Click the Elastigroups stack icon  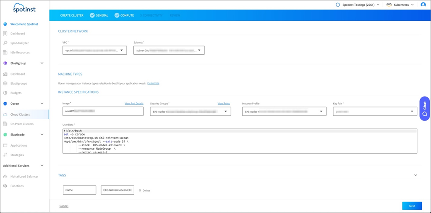tap(5, 83)
